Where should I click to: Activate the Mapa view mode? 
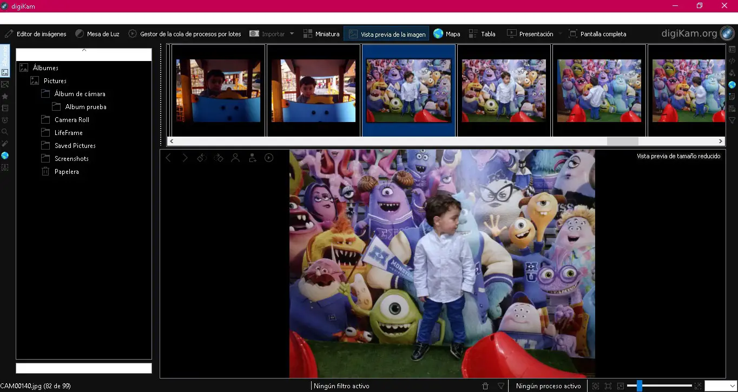[x=446, y=33]
